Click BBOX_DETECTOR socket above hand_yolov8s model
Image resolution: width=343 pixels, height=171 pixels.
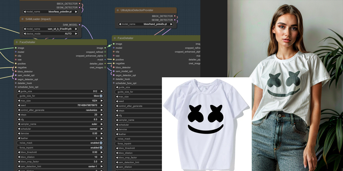(x=175, y=16)
